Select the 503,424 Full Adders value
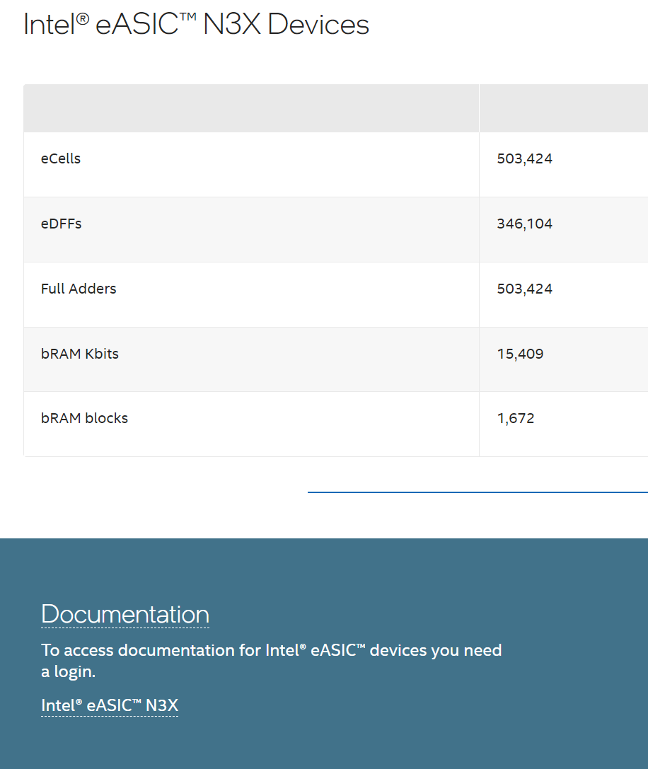 click(524, 289)
